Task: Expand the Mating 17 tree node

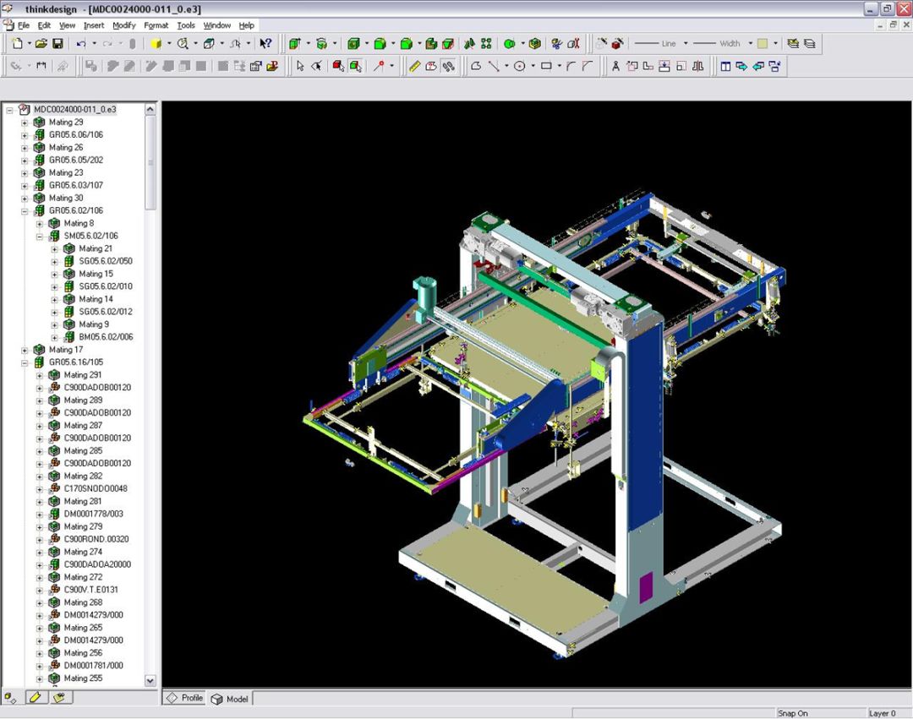Action: tap(25, 350)
